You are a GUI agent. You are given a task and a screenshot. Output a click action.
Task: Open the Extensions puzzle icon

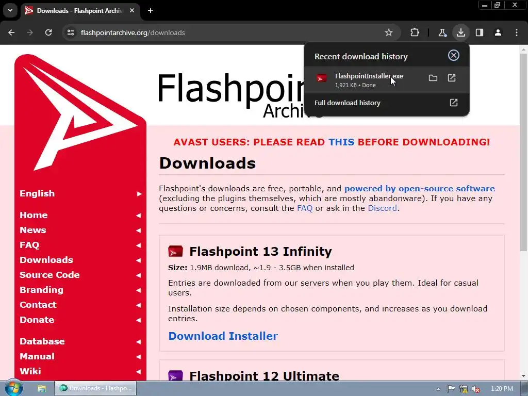[x=415, y=32]
